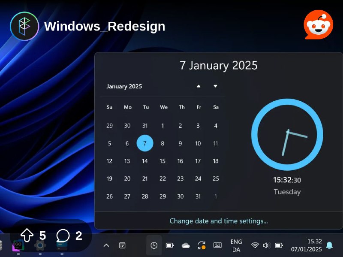Choose day 22 in the calendar
343x257 pixels.
point(162,178)
